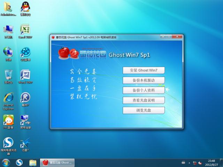Click the Show Desktop strip
Viewport: 223px width, 167px height.
point(221,163)
